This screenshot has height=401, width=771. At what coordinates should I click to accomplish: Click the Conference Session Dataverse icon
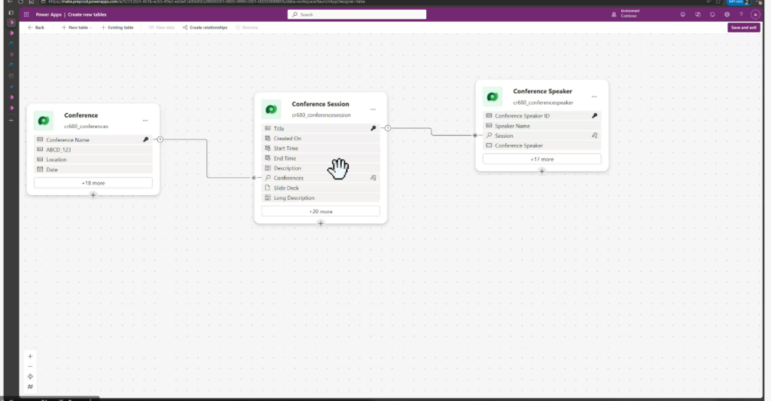(271, 109)
